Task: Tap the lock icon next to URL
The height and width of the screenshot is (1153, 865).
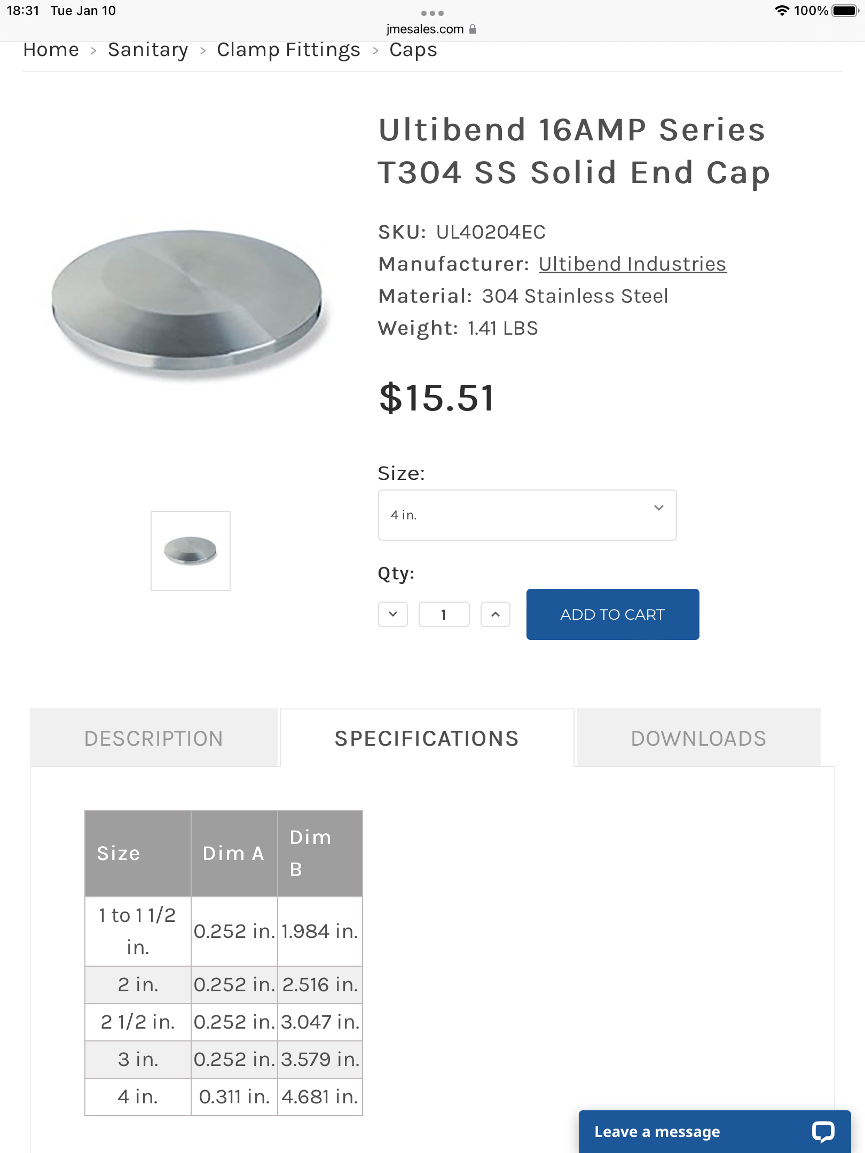Action: 473,29
